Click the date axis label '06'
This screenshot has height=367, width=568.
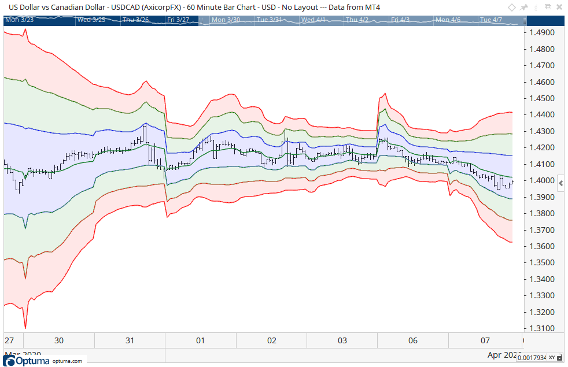pyautogui.click(x=413, y=340)
